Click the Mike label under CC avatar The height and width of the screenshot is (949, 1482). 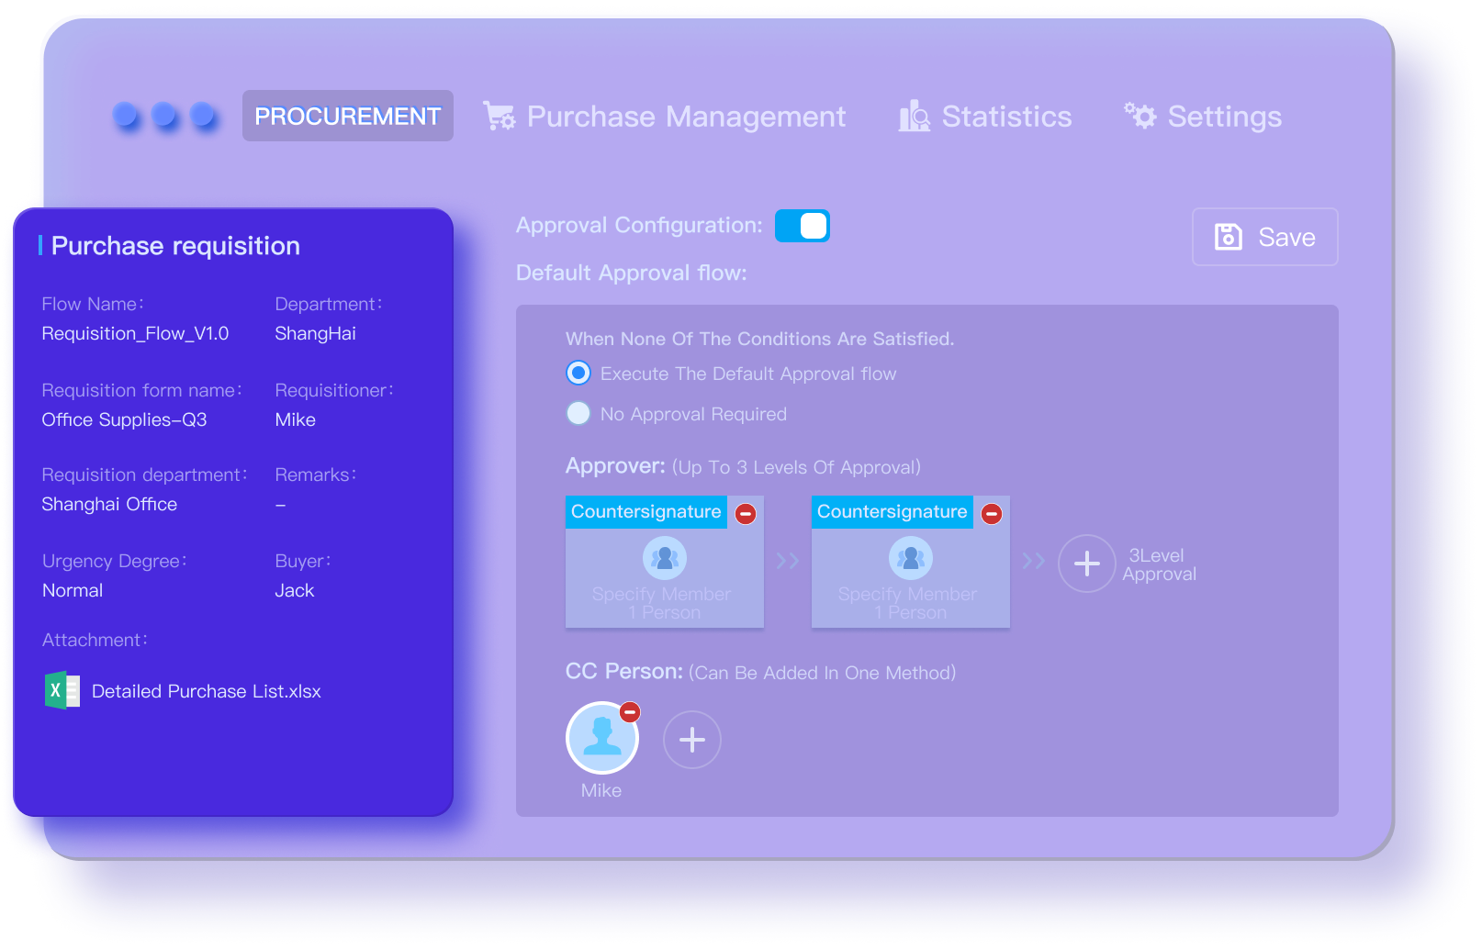[601, 790]
